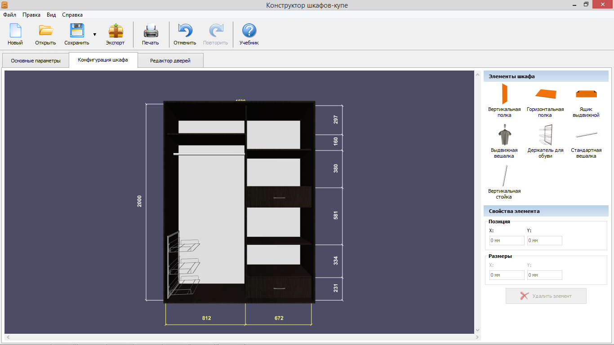Viewport: 614px width, 345px height.
Task: Click the 160 dimension label
Action: (336, 142)
